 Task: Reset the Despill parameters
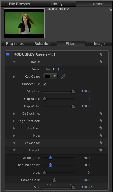pyautogui.click(x=101, y=150)
